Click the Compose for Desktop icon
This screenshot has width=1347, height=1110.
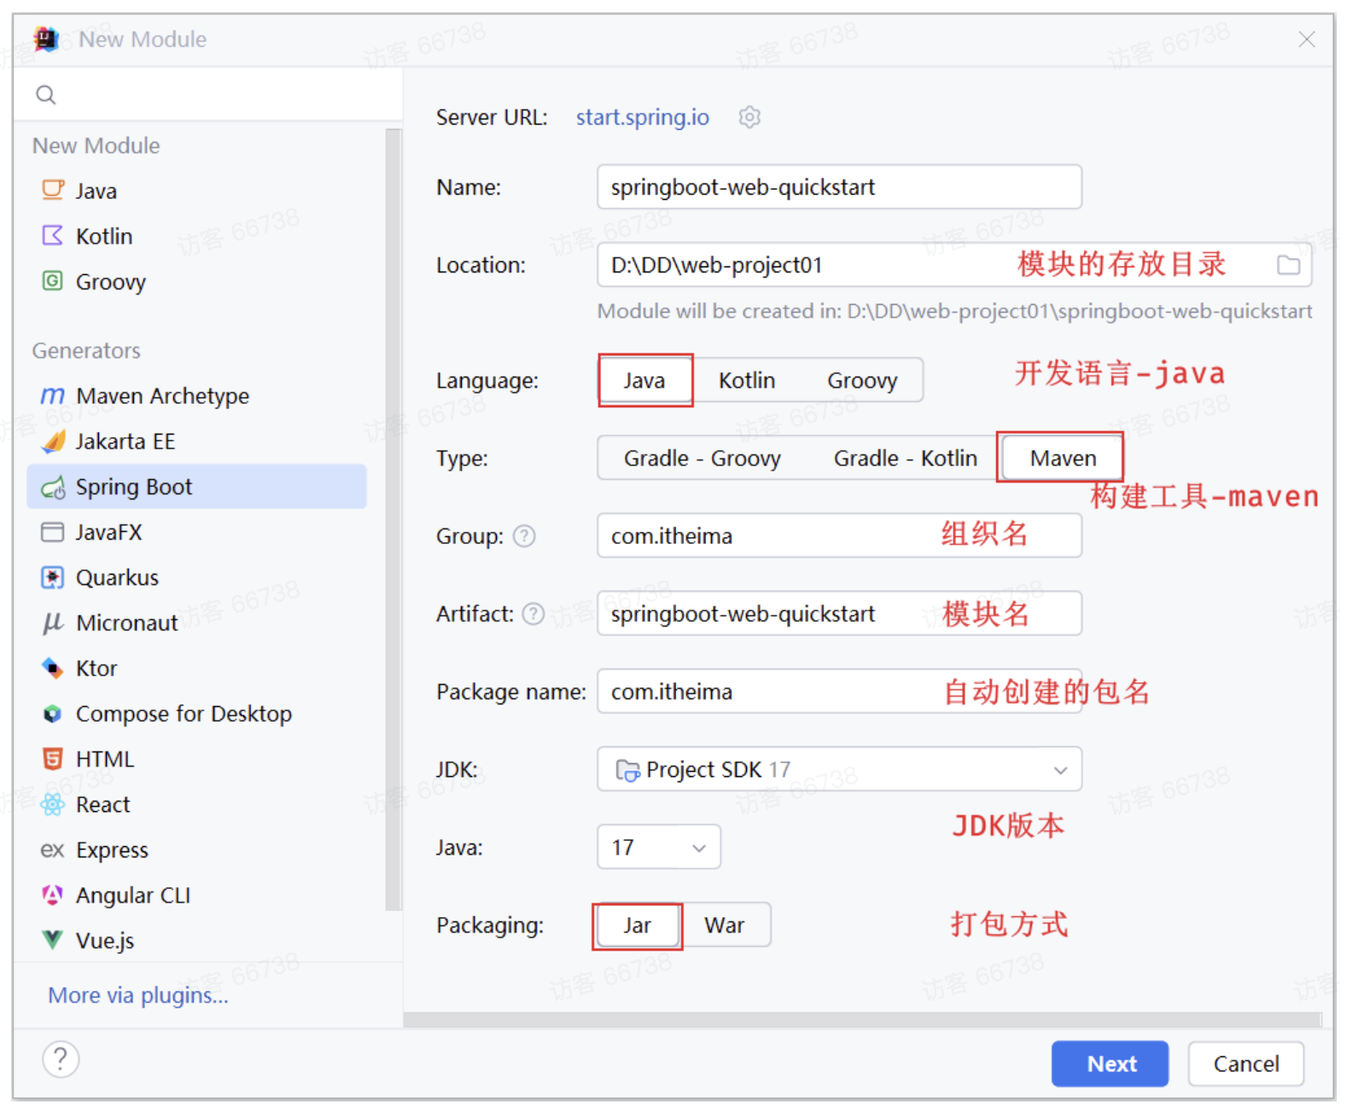(53, 713)
